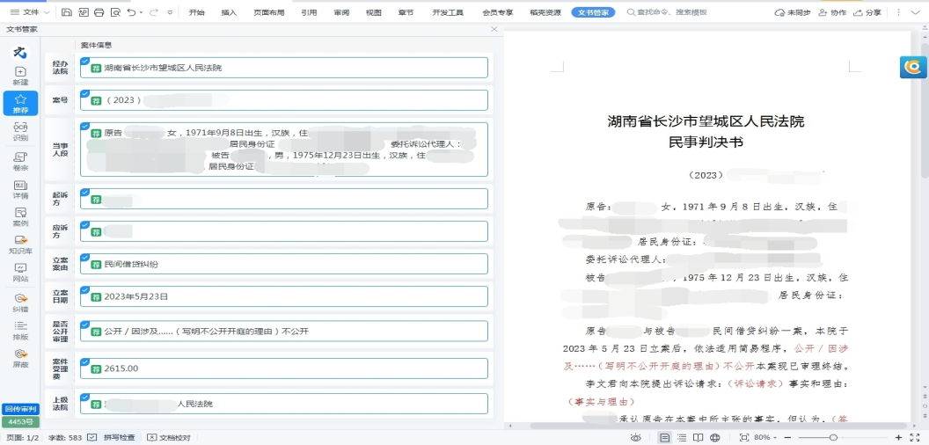Open the 网站 website sidebar icon

point(20,273)
